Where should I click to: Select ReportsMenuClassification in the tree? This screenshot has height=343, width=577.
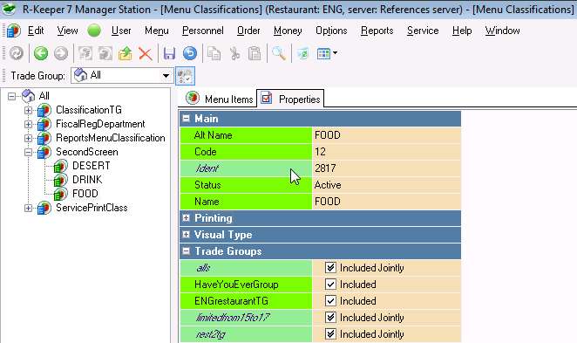pos(111,138)
